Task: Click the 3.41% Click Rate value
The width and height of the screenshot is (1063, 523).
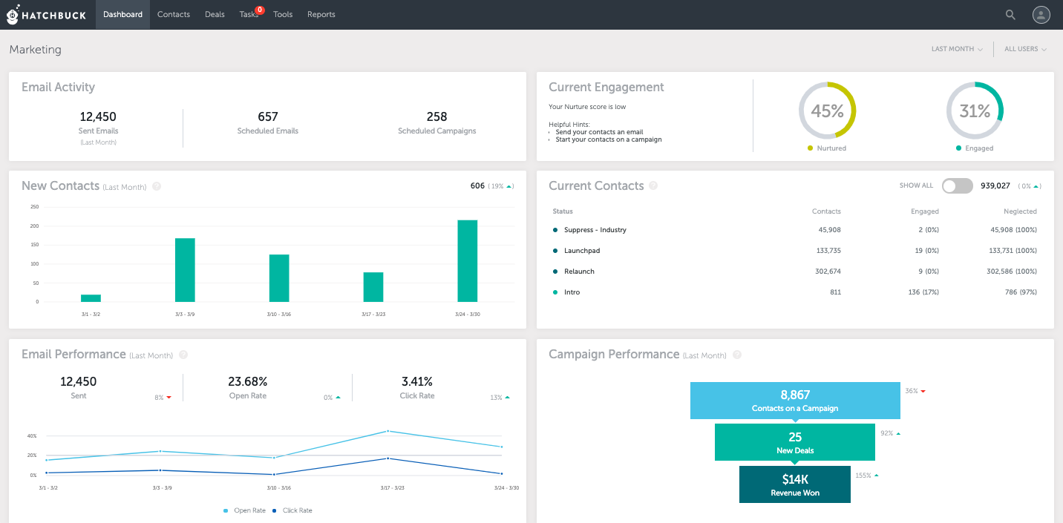Action: pyautogui.click(x=417, y=381)
